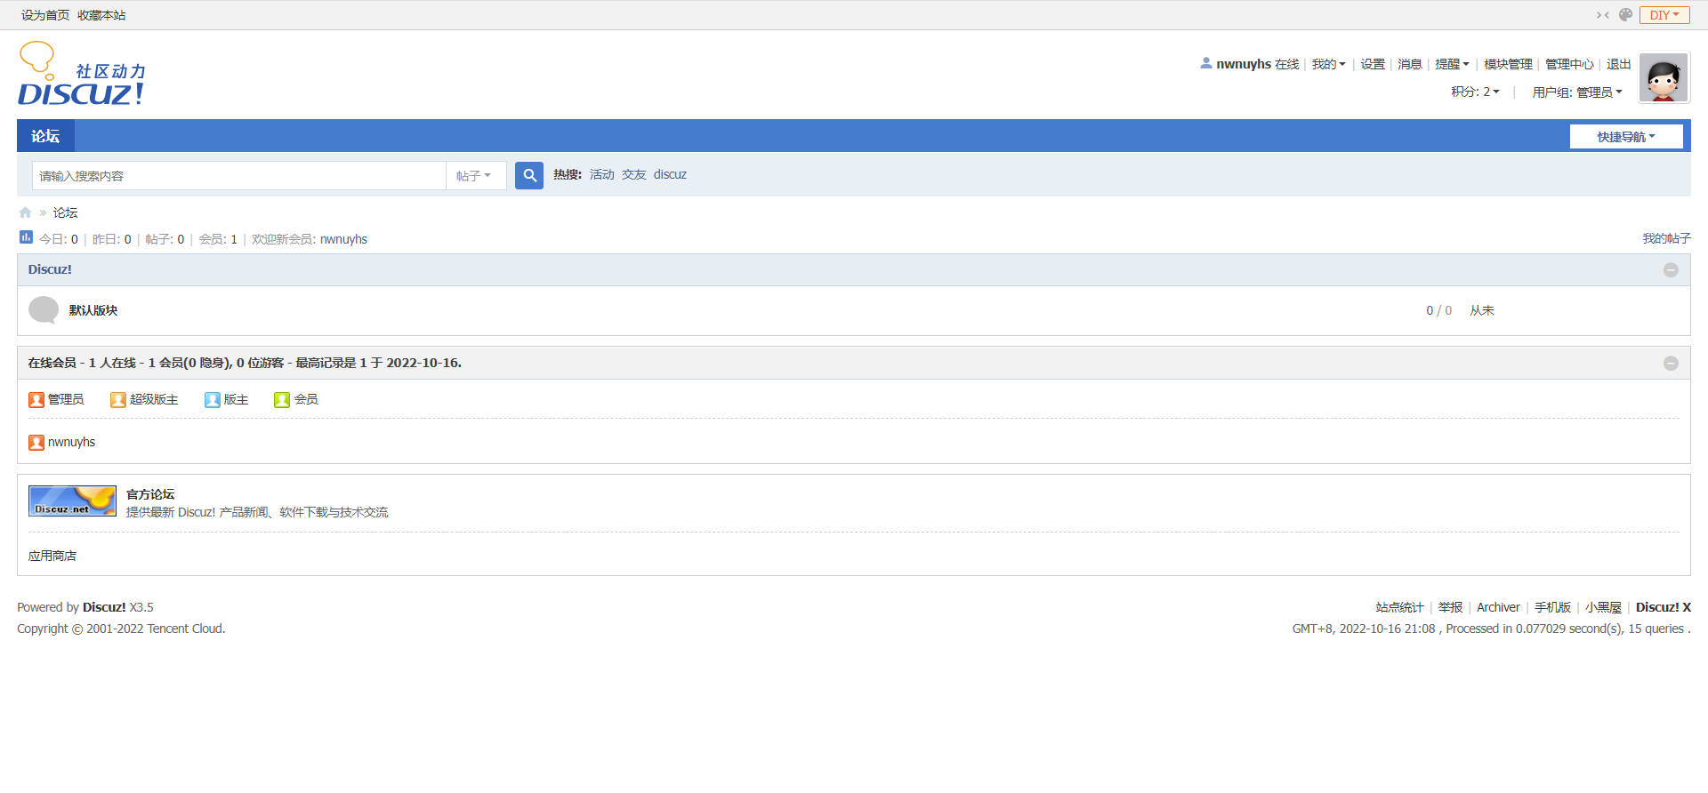1708x793 pixels.
Task: Click 消息 in user menu
Action: 1410,64
